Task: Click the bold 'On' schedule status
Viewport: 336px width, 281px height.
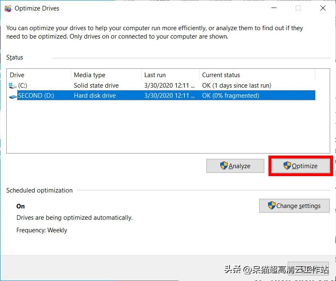Action: tap(21, 206)
